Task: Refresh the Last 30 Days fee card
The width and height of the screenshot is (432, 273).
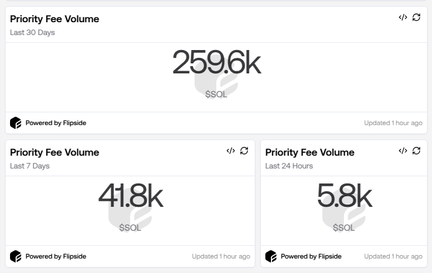Action: click(416, 18)
